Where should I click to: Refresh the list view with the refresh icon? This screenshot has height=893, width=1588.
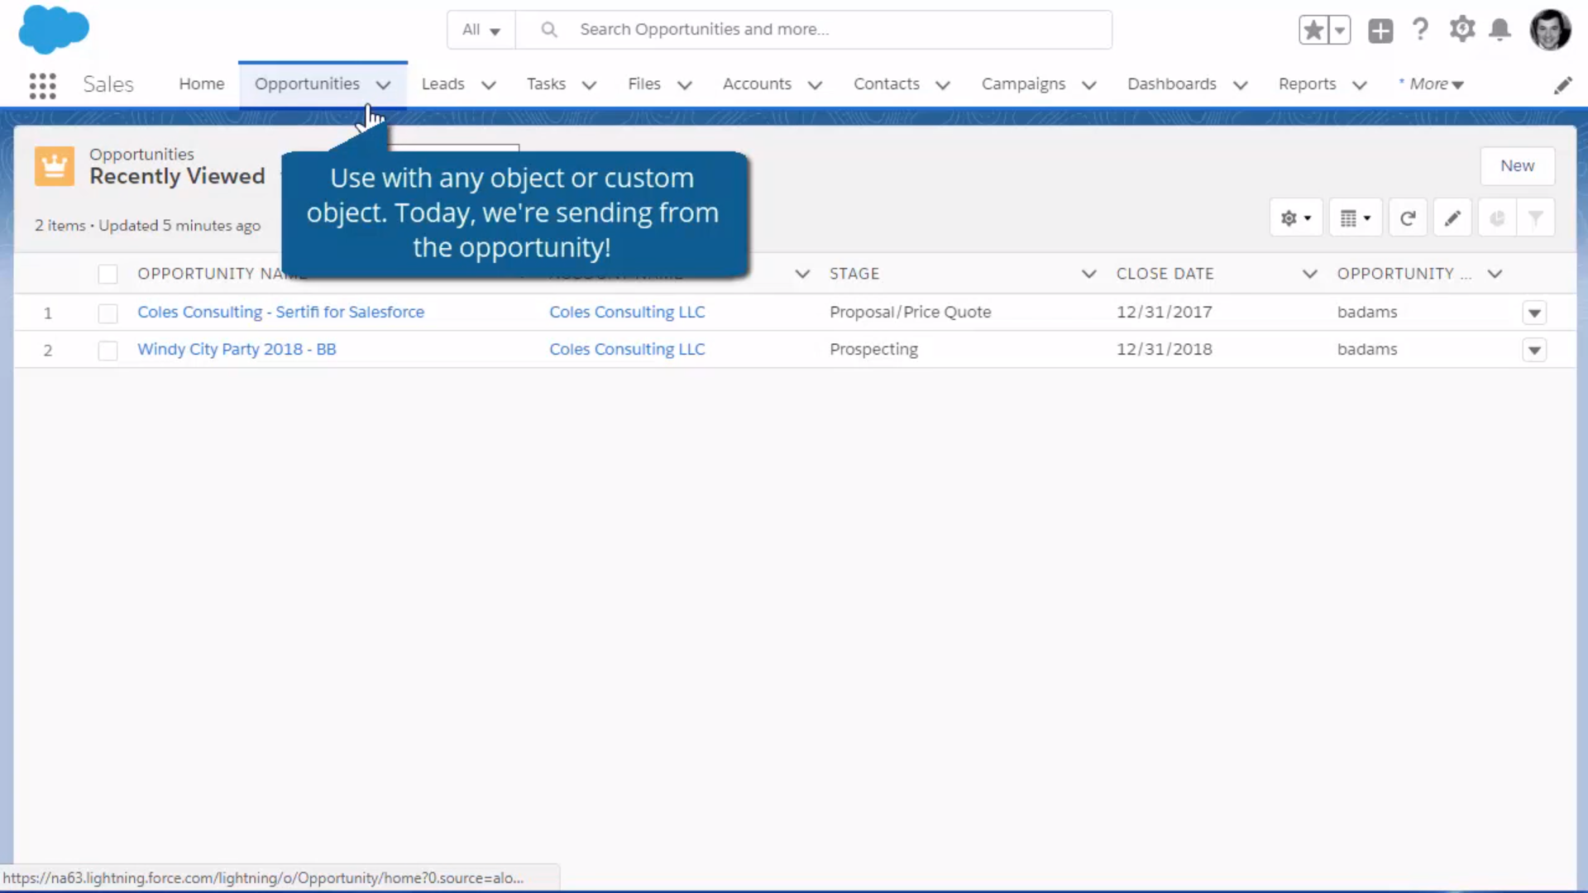1408,217
